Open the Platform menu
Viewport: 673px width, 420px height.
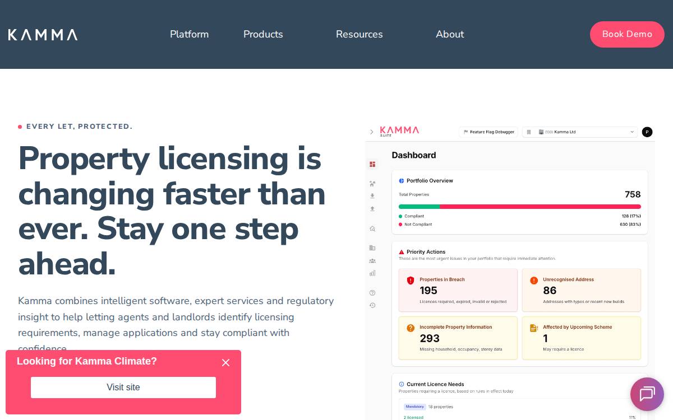[x=189, y=34]
